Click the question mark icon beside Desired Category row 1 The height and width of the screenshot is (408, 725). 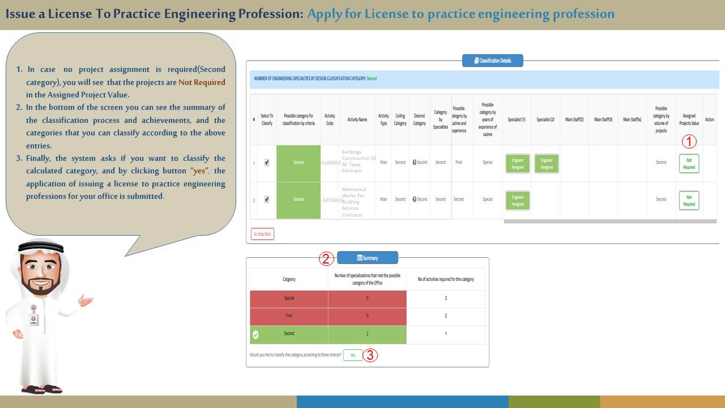(x=415, y=163)
